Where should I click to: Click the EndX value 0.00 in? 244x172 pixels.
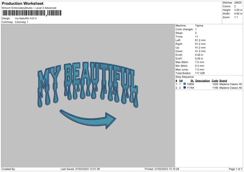click(199, 55)
